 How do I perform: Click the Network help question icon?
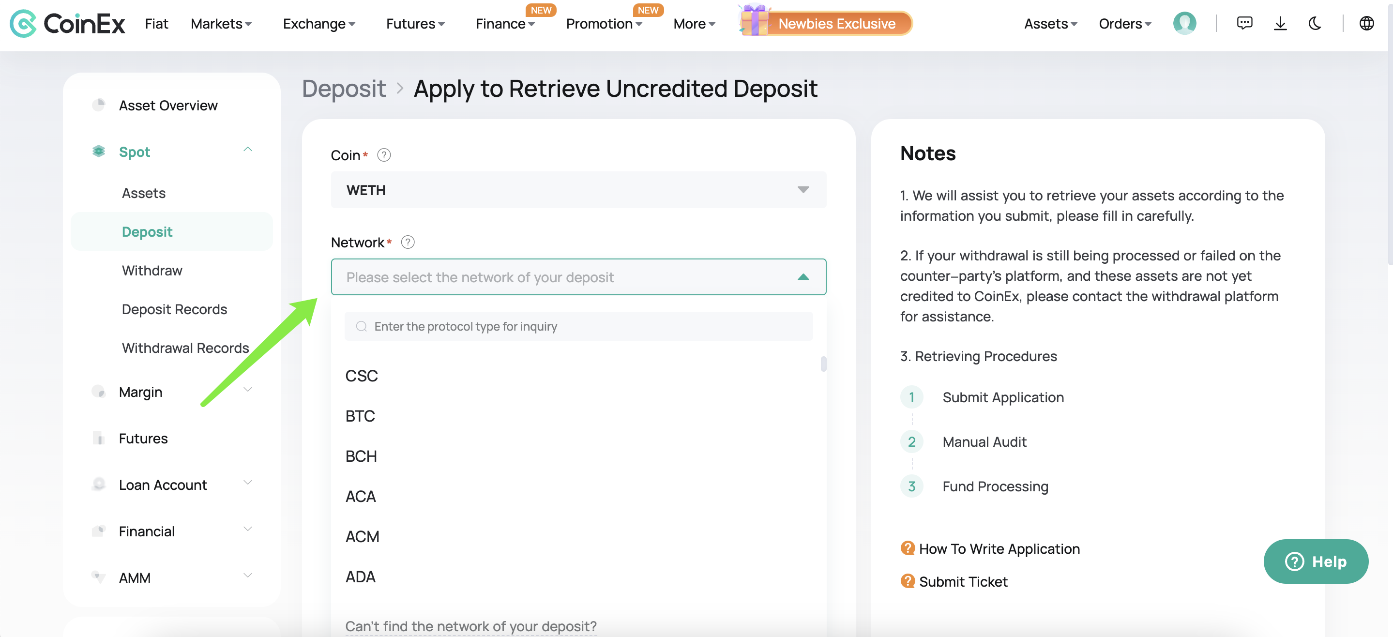click(408, 242)
